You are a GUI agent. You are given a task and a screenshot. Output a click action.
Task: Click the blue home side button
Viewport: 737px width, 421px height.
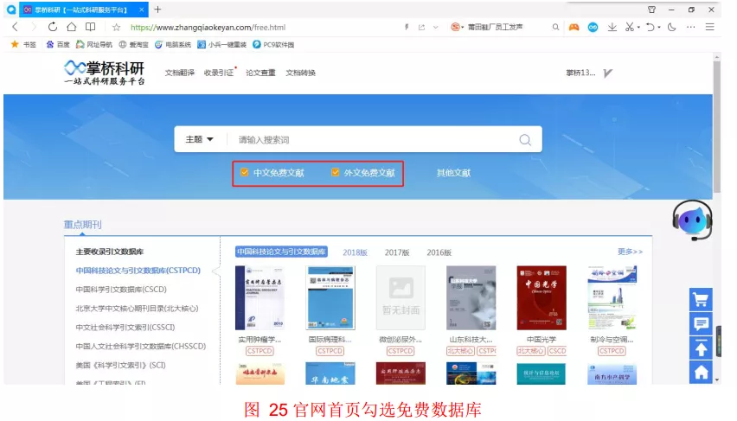click(x=701, y=373)
